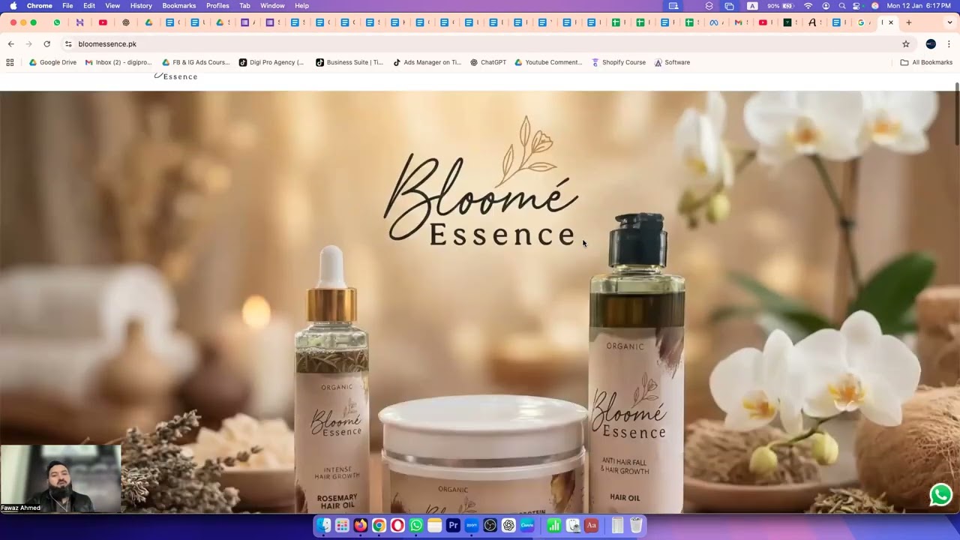
Task: Click the date and time in menu bar
Action: (919, 5)
